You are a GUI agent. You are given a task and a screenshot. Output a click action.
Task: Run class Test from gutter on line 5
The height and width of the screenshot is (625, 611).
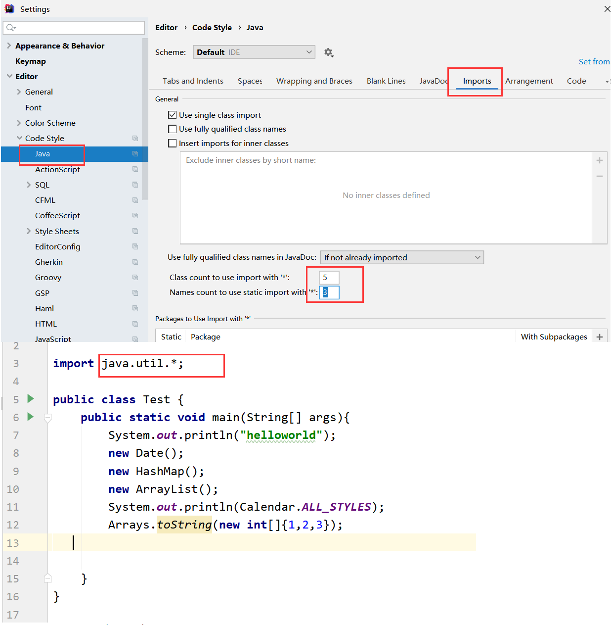[31, 398]
